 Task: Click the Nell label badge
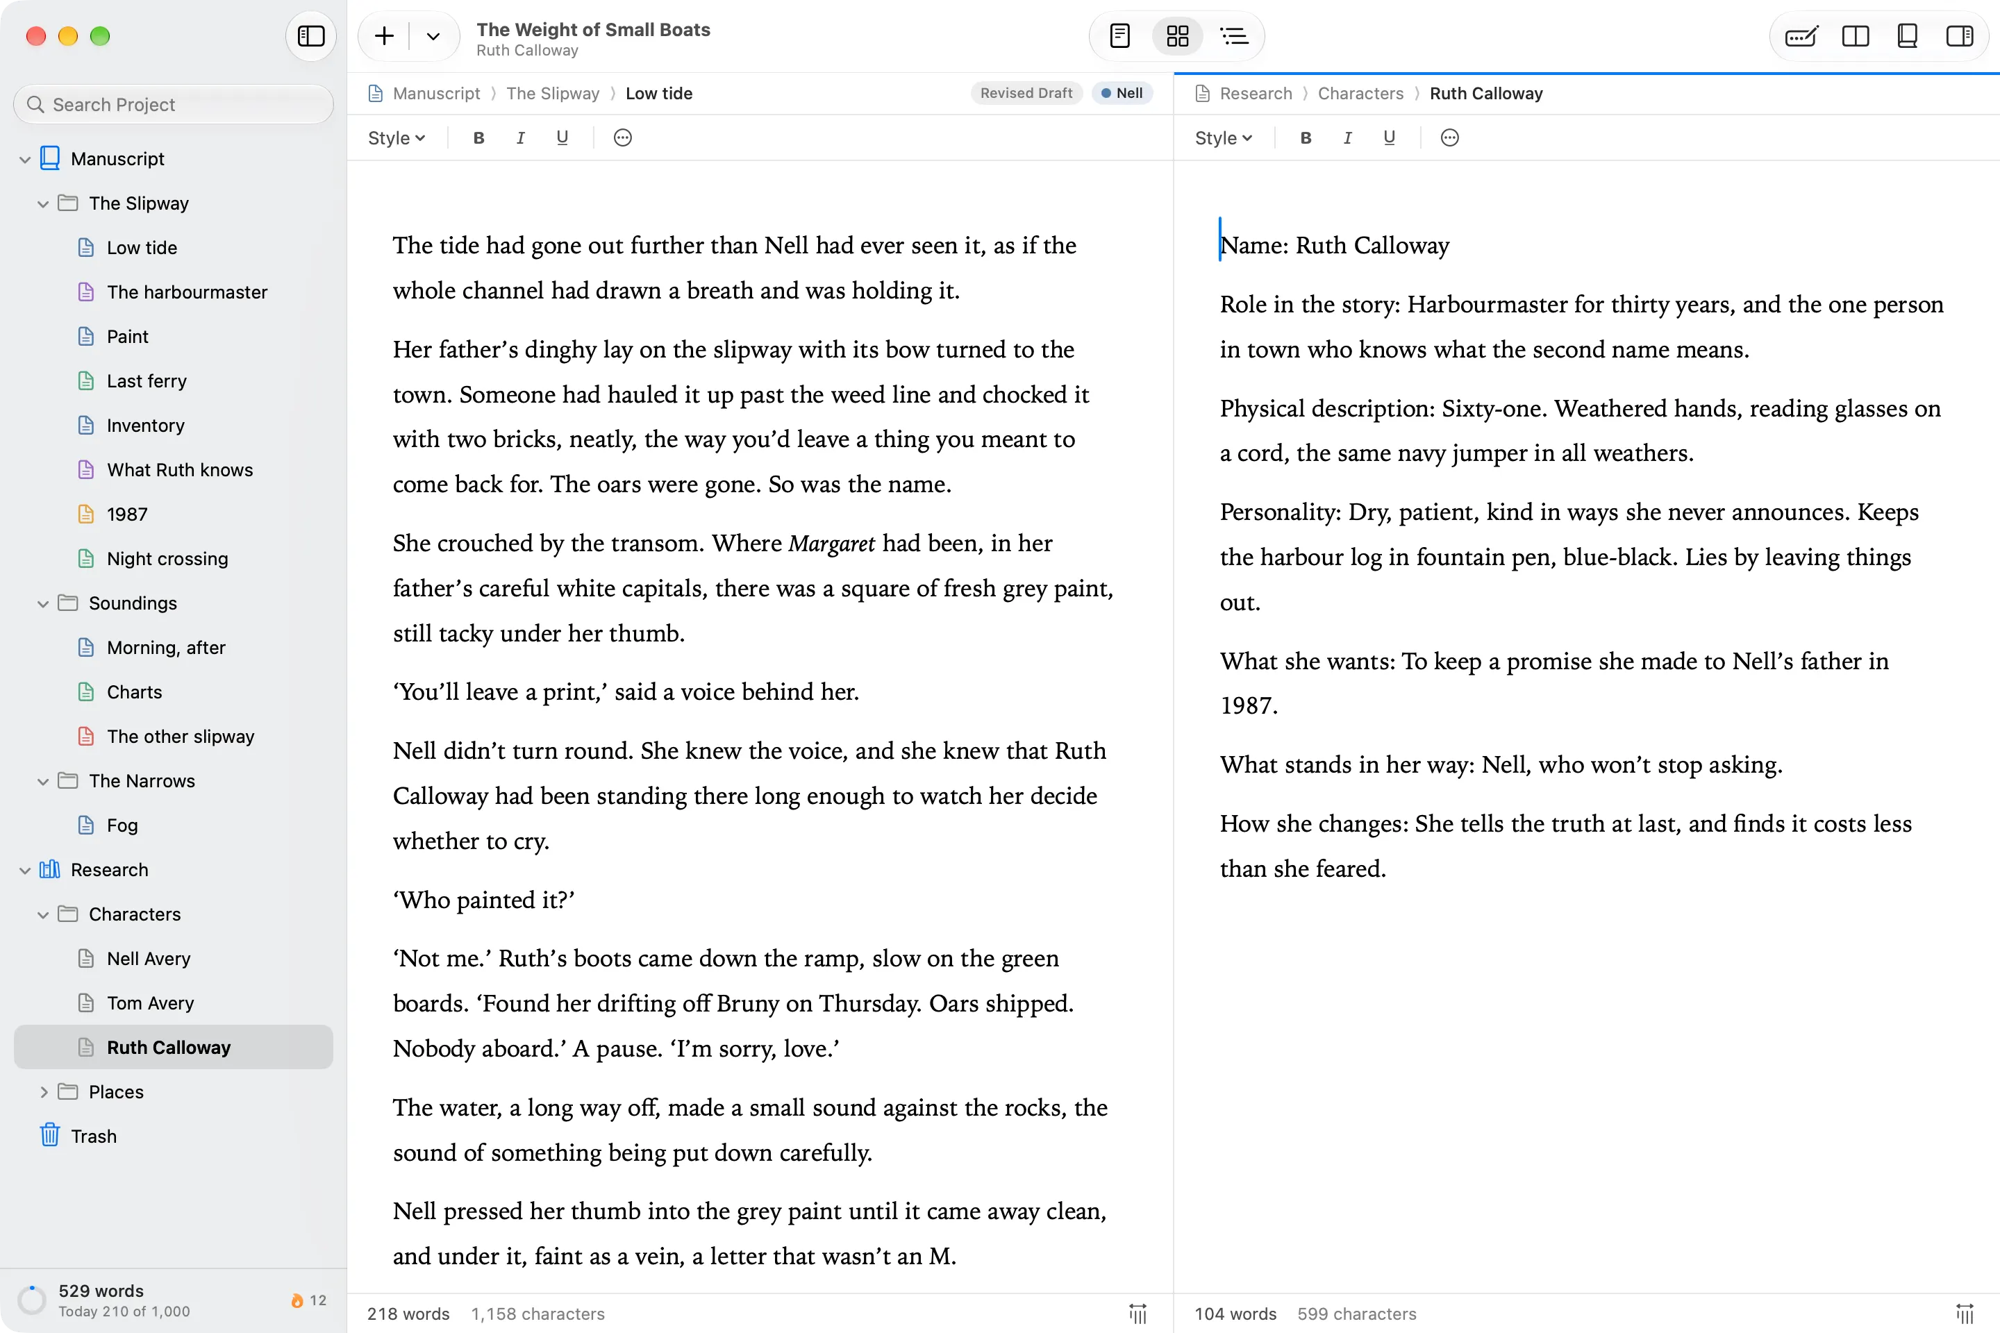point(1122,94)
